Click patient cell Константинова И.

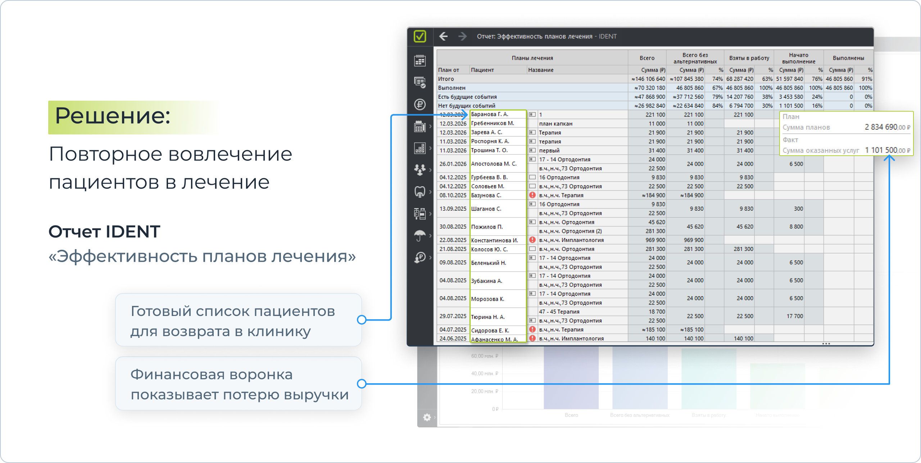click(495, 240)
